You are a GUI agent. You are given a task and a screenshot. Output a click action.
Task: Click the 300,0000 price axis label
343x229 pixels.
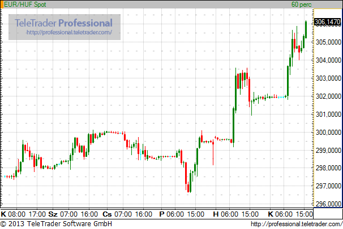tap(328, 132)
